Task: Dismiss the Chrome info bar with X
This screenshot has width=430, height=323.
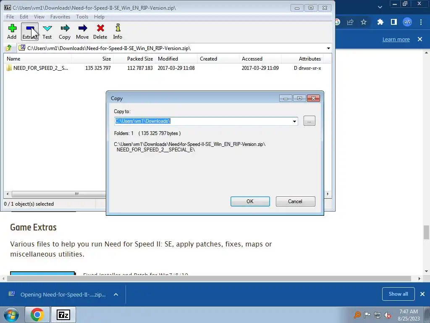Action: pyautogui.click(x=420, y=39)
